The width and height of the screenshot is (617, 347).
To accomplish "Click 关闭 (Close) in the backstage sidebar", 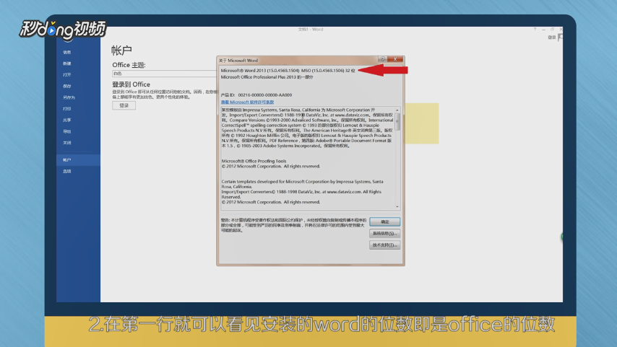I will point(67,143).
